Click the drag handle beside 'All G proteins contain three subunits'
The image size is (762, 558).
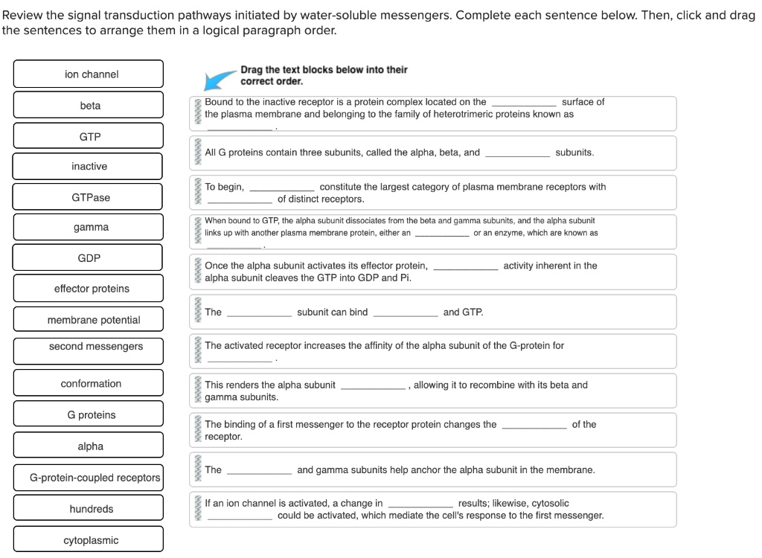click(x=196, y=153)
